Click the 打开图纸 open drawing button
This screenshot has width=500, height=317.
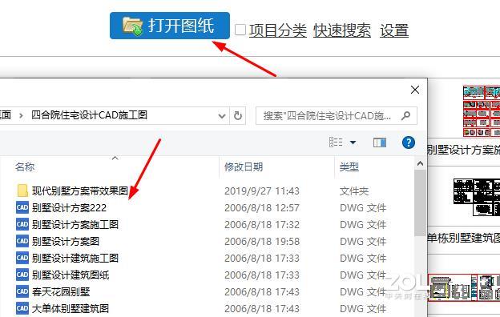[170, 26]
